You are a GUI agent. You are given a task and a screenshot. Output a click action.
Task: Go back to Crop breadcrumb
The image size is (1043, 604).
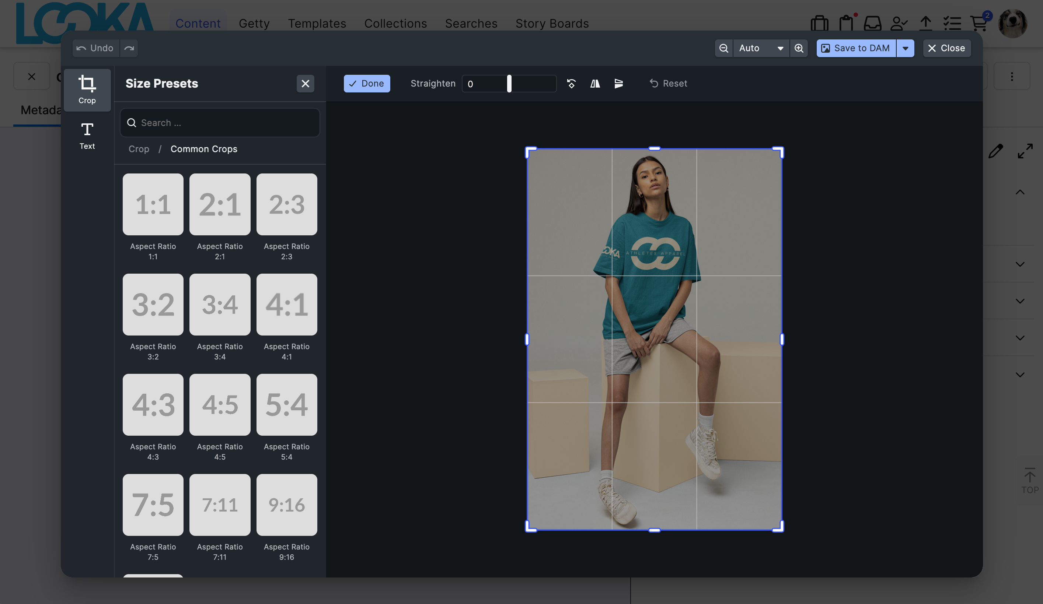(139, 149)
